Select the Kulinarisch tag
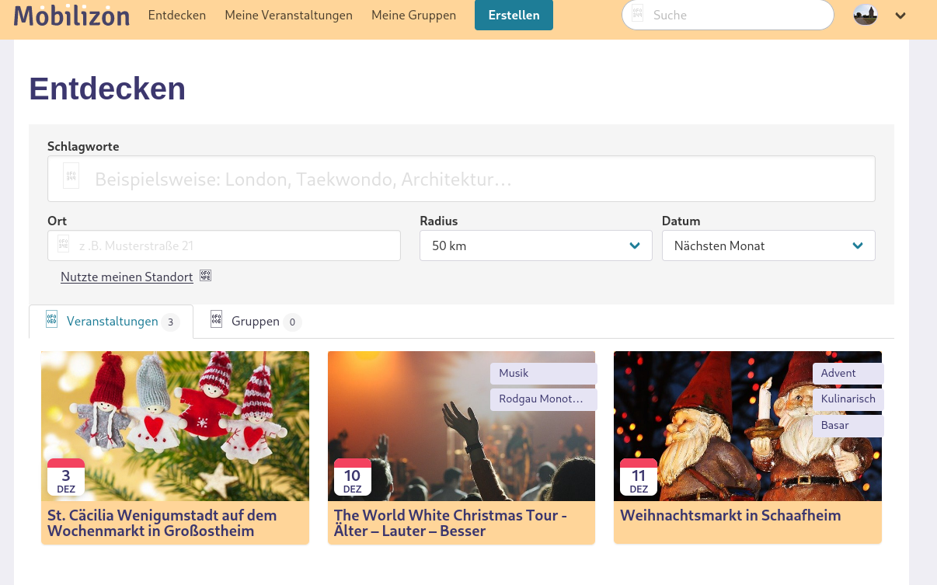Viewport: 937px width, 585px height. pyautogui.click(x=848, y=399)
